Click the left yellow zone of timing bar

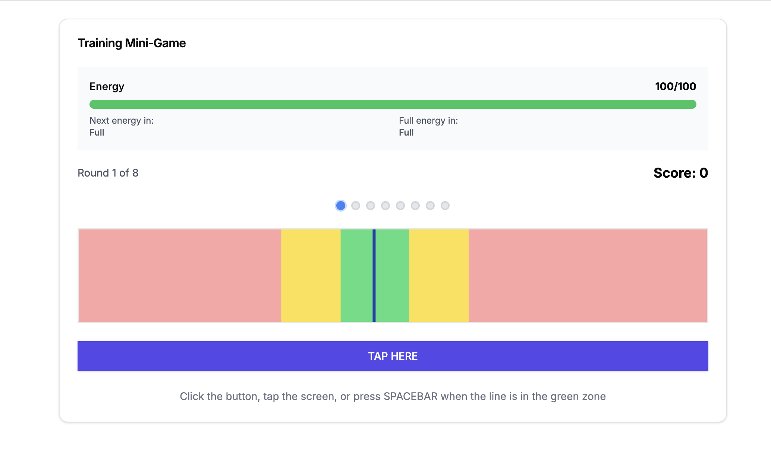coord(311,276)
